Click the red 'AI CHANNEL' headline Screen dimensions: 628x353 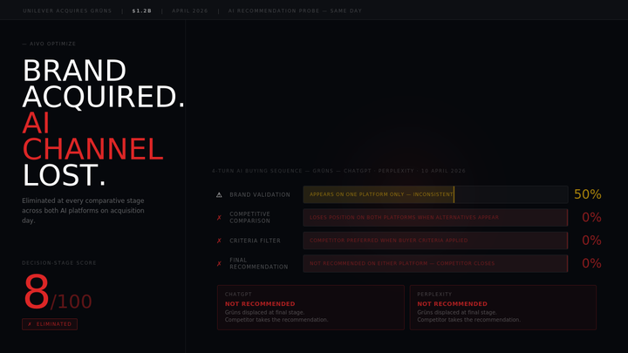(x=93, y=136)
